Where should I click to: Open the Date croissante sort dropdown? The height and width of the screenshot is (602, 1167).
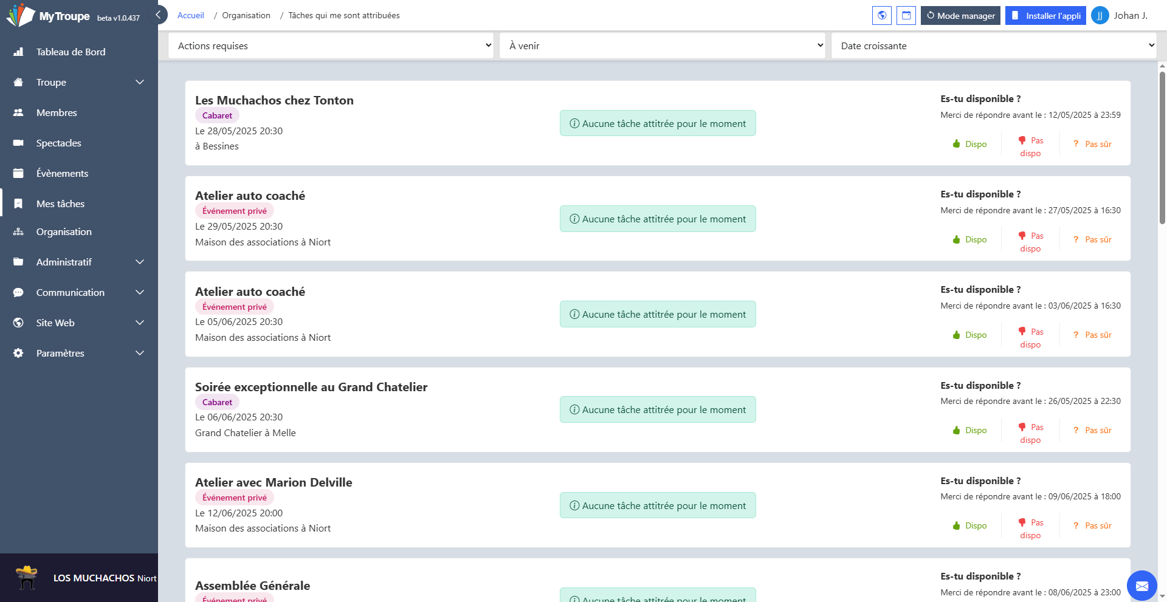click(994, 46)
